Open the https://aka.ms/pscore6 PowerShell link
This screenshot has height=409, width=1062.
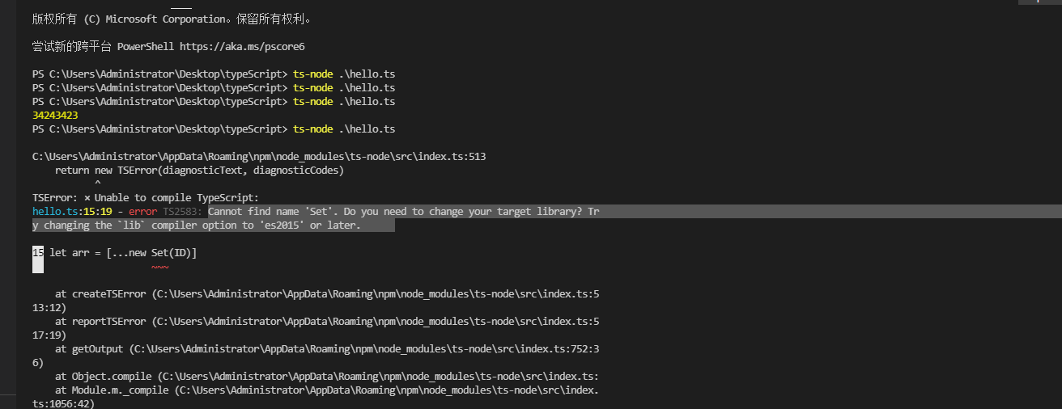pyautogui.click(x=241, y=47)
